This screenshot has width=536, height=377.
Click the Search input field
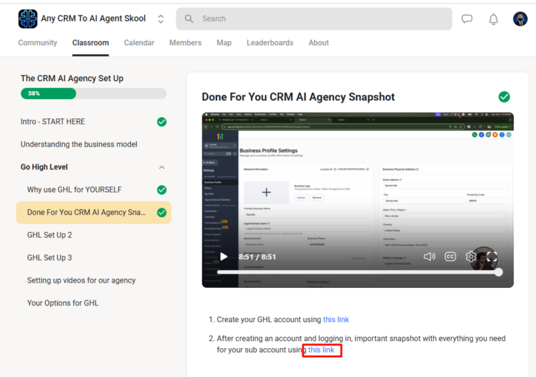coord(314,19)
